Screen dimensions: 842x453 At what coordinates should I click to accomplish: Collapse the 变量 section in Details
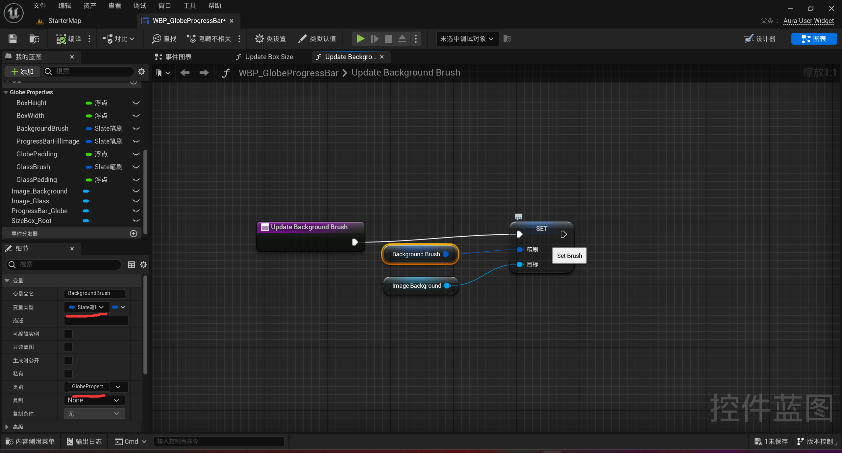tap(7, 281)
